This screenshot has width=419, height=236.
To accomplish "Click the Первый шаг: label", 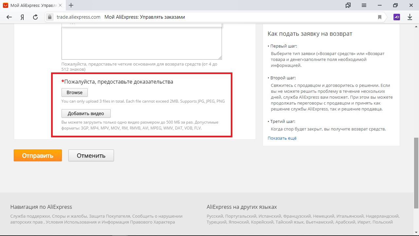I will tap(284, 46).
